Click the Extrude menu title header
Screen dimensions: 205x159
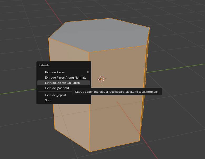pos(44,65)
